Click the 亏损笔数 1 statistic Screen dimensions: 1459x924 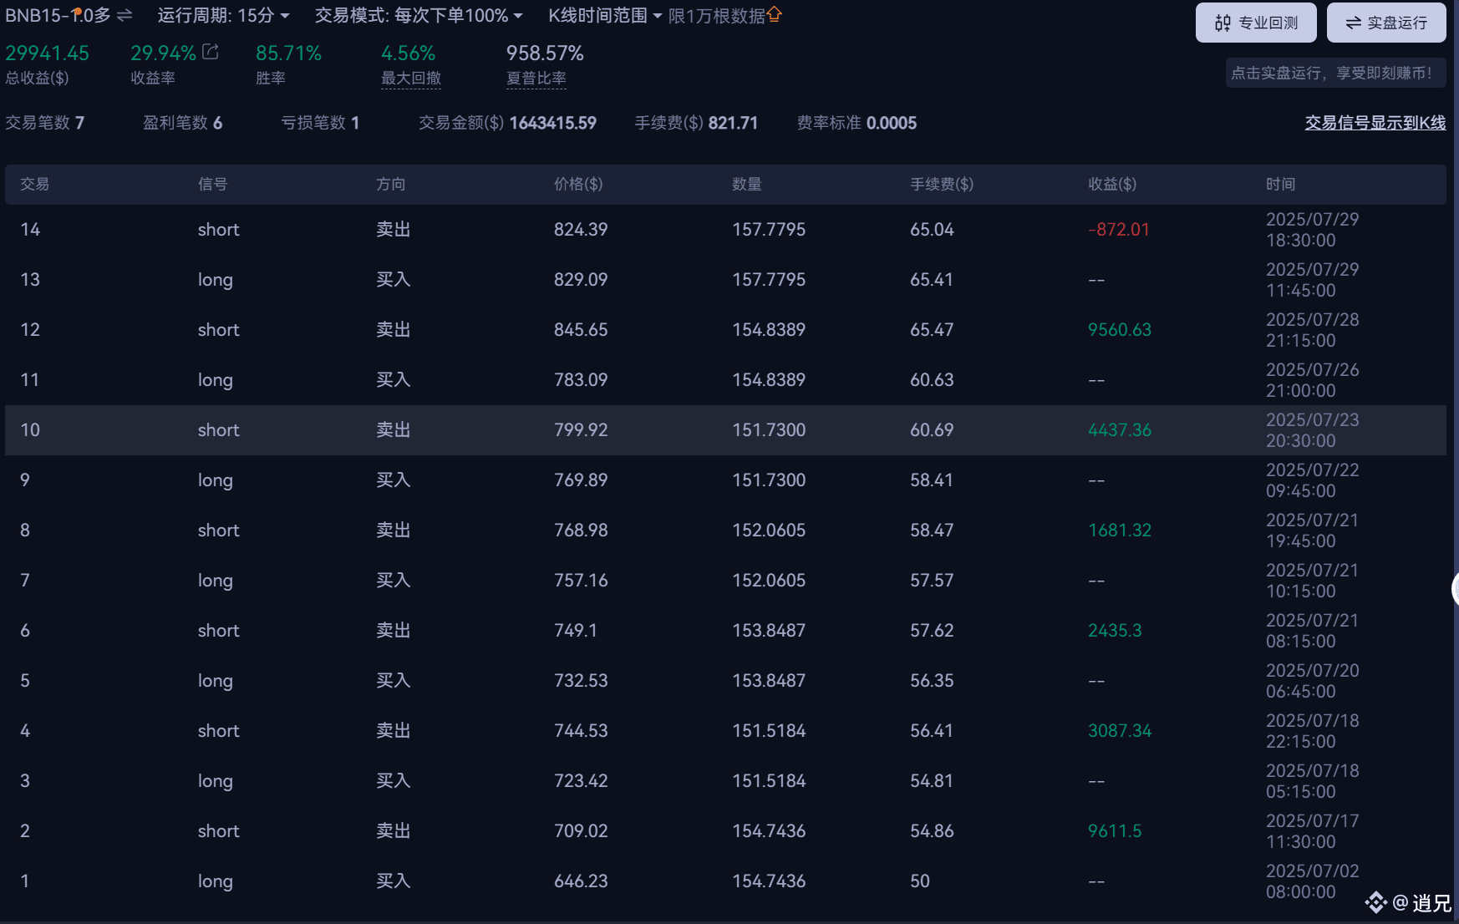[x=320, y=123]
